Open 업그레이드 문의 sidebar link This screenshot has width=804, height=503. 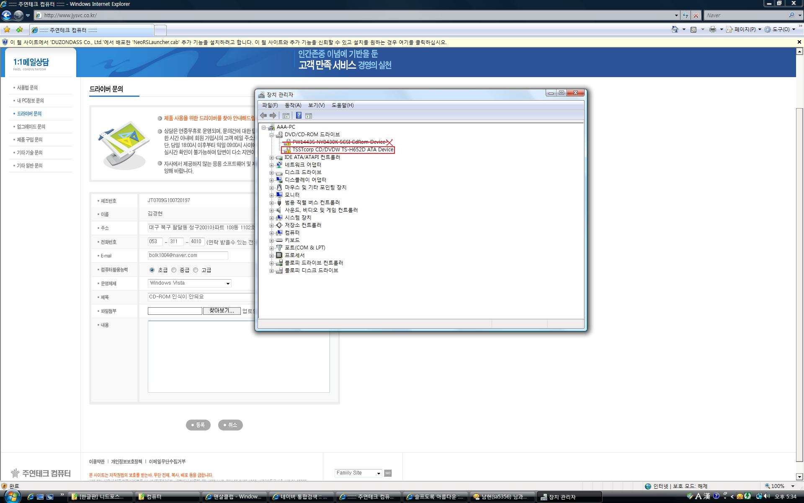tap(31, 127)
